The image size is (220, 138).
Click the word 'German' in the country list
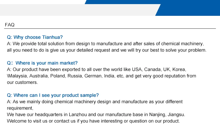click(93, 76)
